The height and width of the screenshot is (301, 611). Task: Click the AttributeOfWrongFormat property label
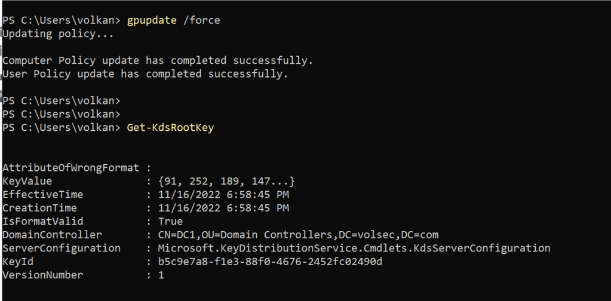click(x=70, y=168)
